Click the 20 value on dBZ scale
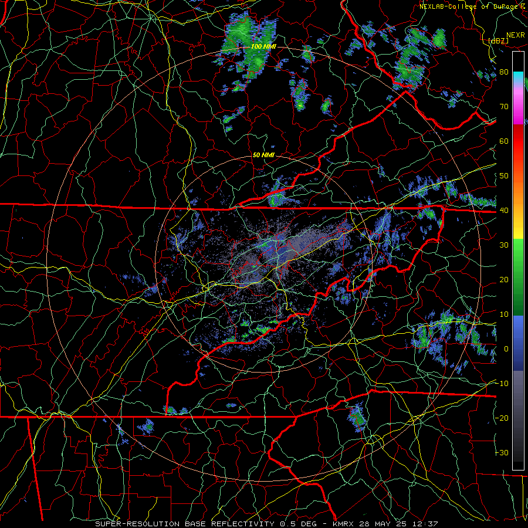Viewport: 528px width, 528px height. (x=504, y=280)
